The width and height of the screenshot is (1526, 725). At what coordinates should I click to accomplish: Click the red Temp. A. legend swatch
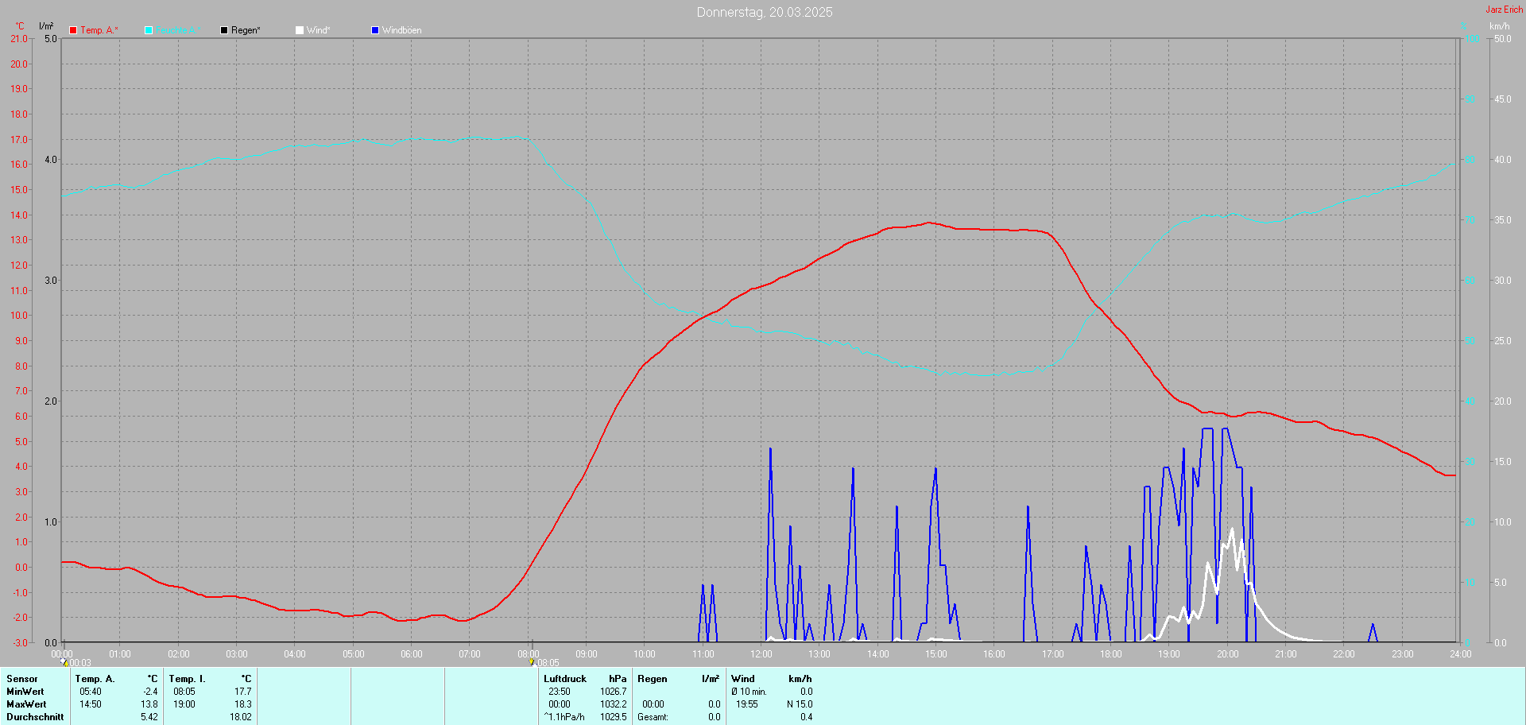tap(73, 30)
